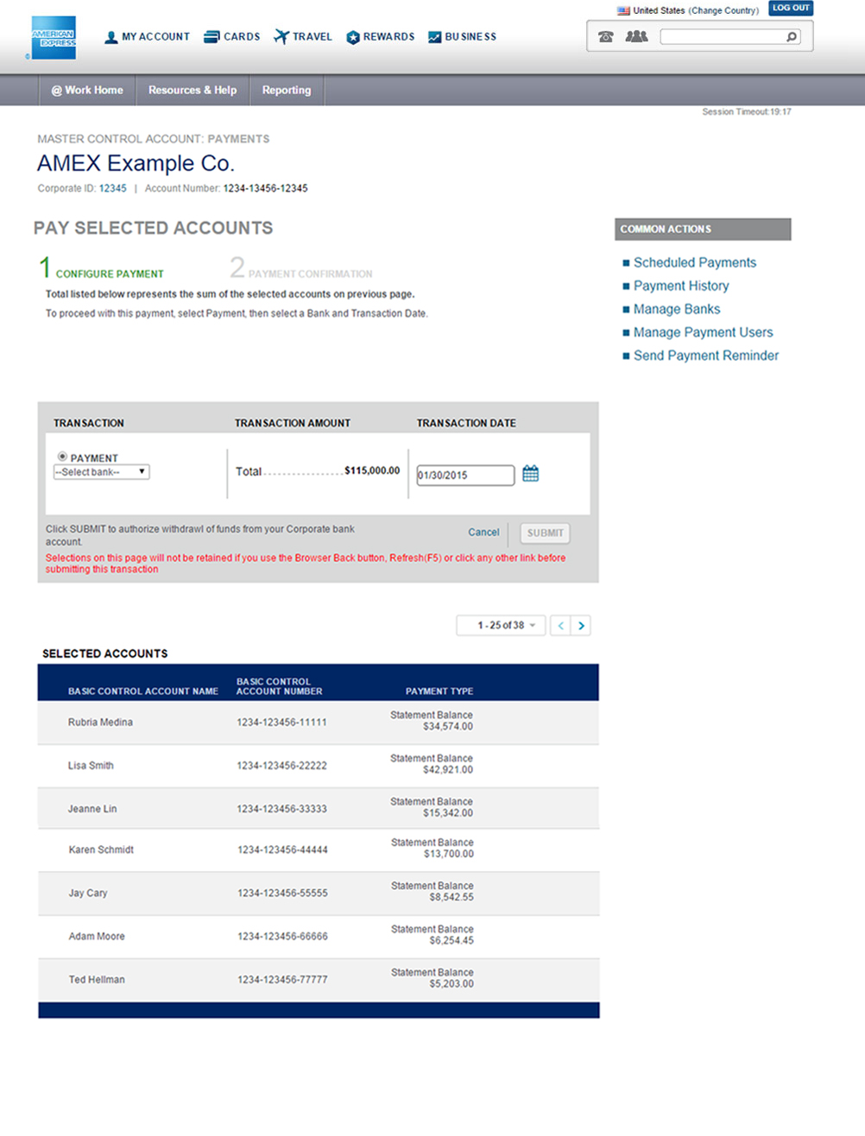865x1136 pixels.
Task: Open the transaction date calendar icon
Action: pos(531,474)
